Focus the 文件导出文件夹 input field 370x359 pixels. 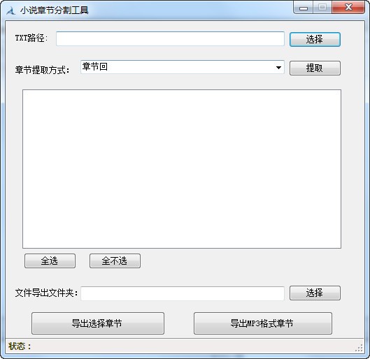(x=183, y=293)
